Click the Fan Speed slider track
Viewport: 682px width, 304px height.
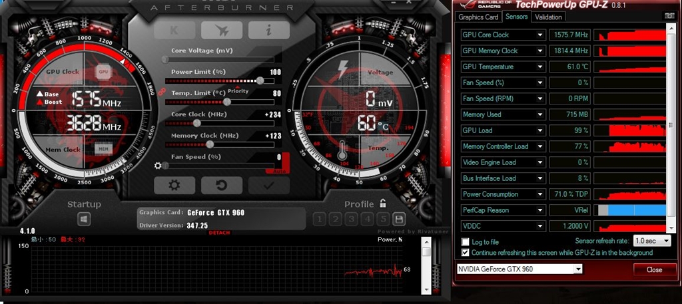(x=220, y=166)
